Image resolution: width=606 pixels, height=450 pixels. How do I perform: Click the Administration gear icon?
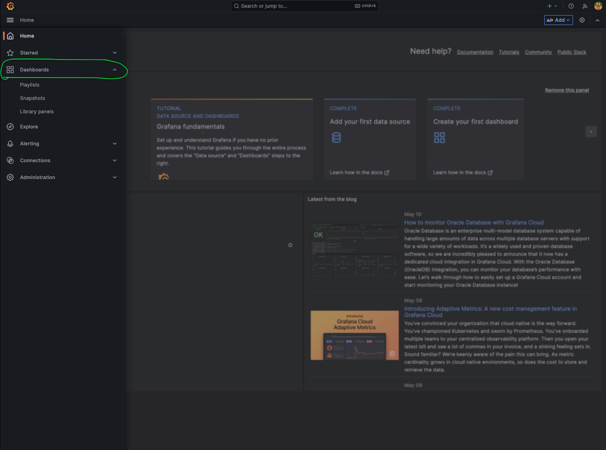pyautogui.click(x=10, y=177)
